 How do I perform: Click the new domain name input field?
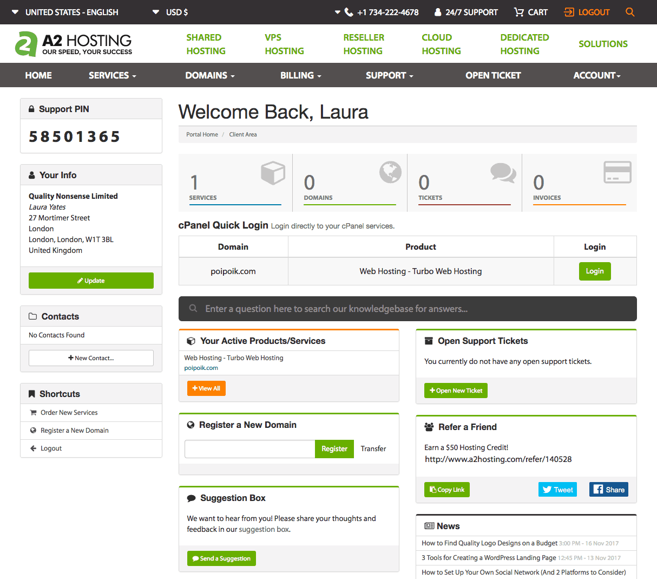(250, 449)
